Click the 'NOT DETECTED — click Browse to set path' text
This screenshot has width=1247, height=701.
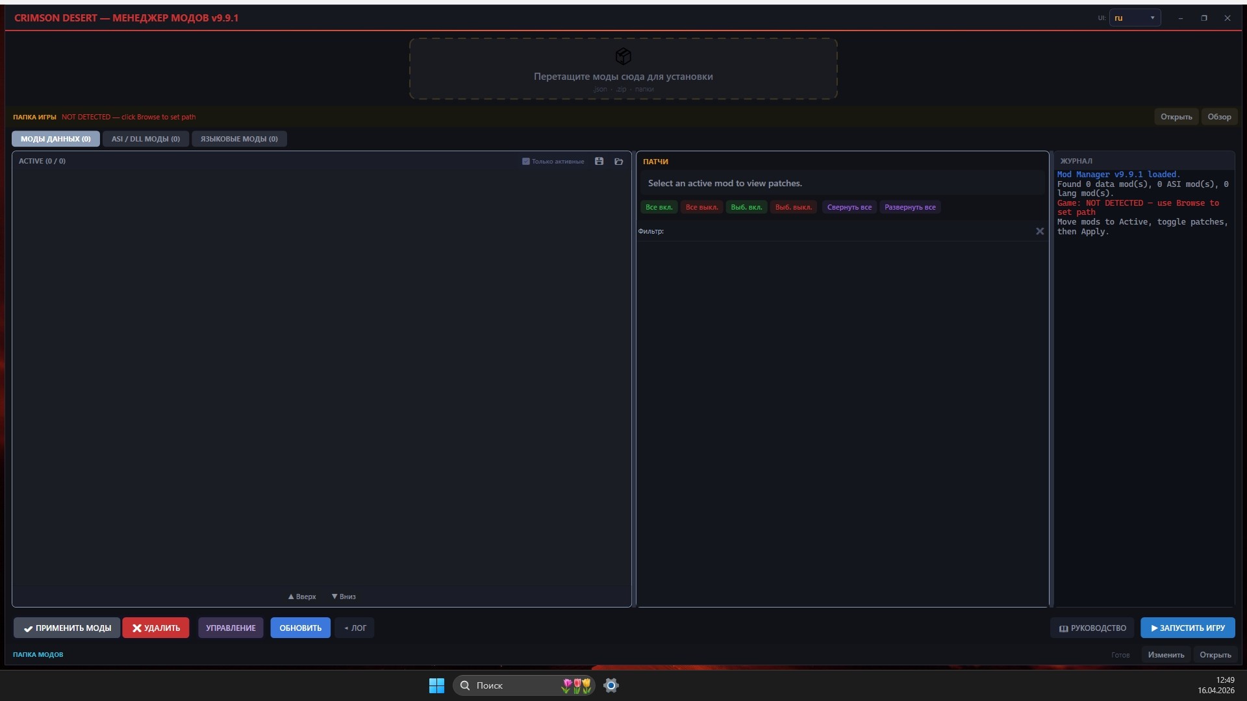129,117
